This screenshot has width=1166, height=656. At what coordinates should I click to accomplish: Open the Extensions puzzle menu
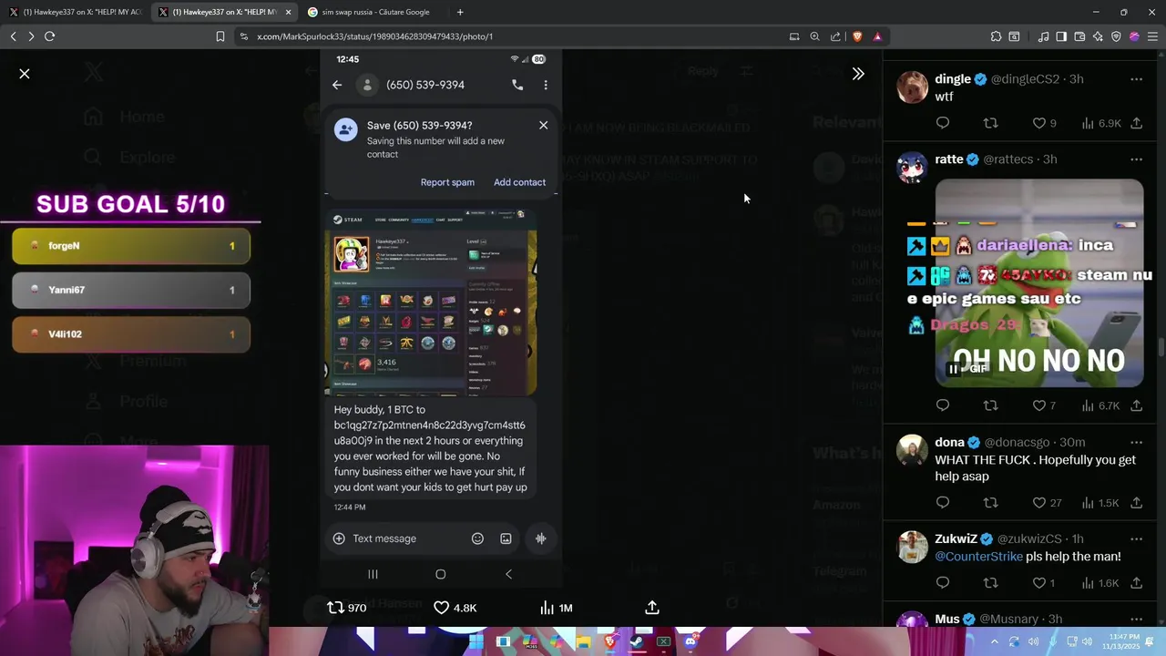(996, 36)
